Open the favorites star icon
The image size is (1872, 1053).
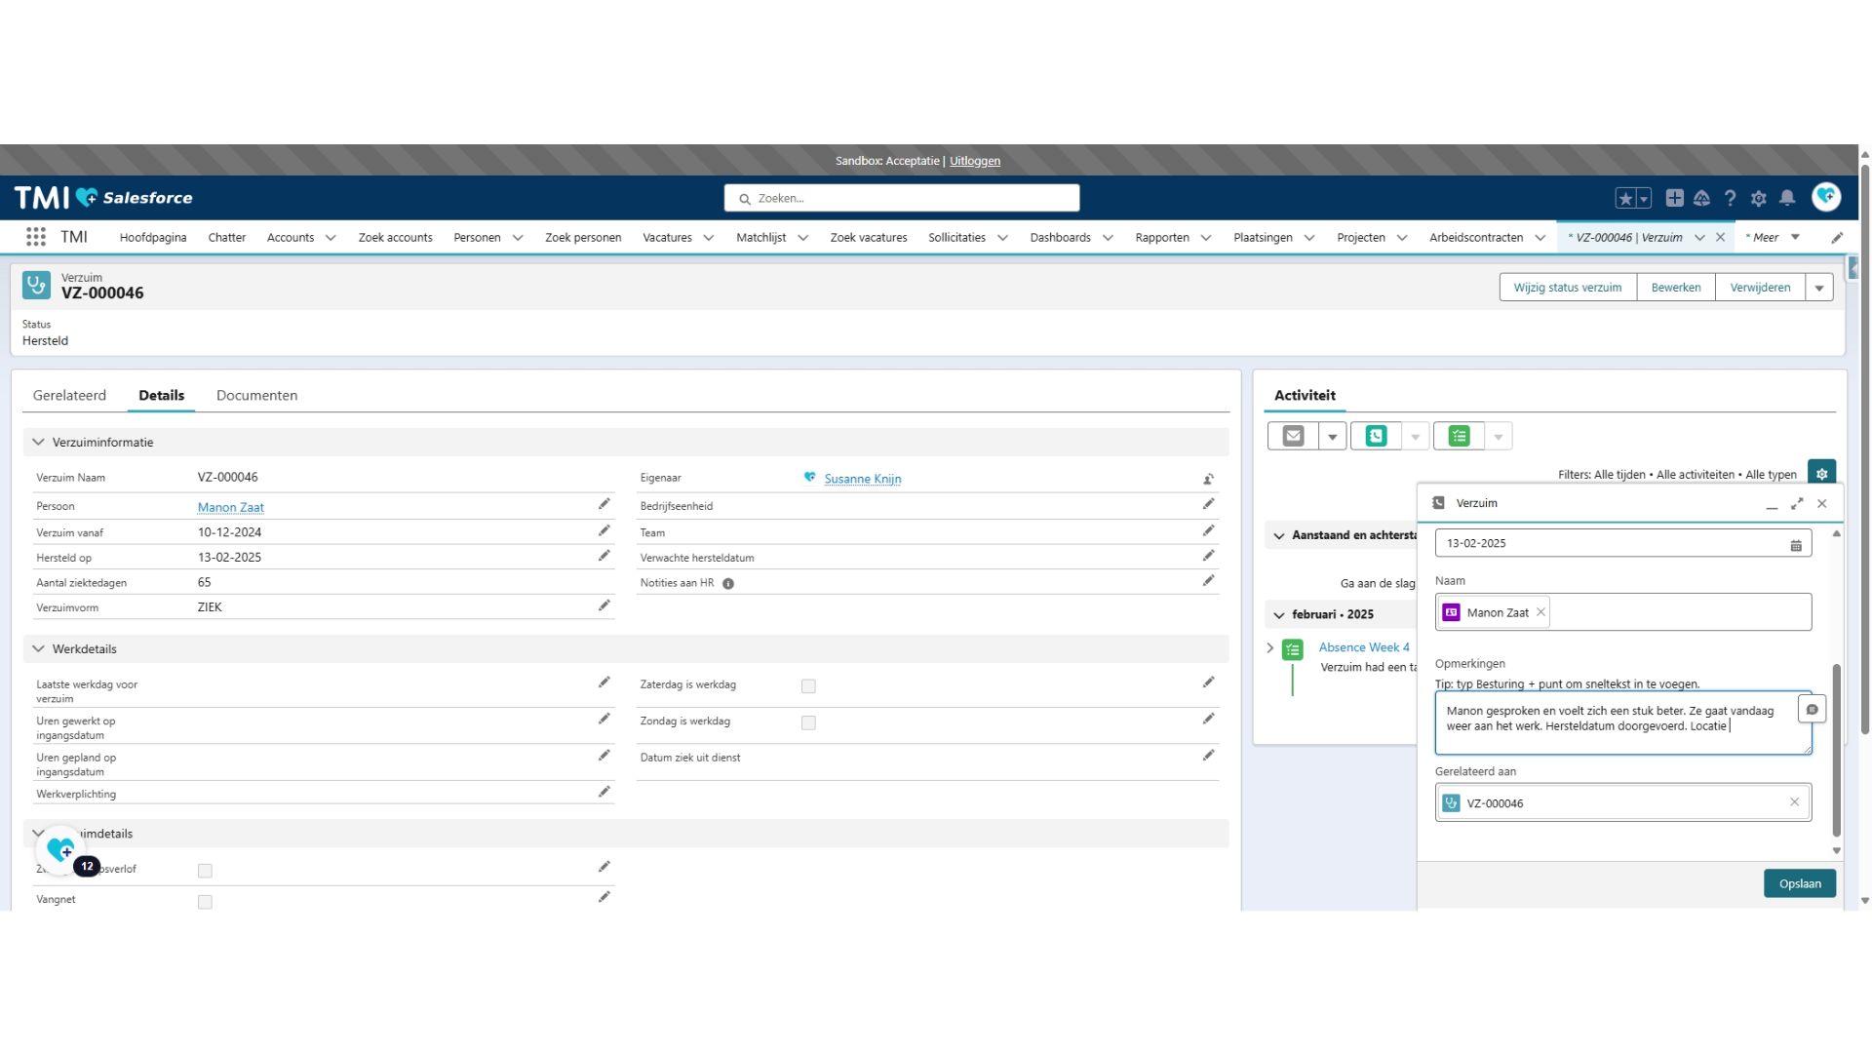pyautogui.click(x=1625, y=199)
